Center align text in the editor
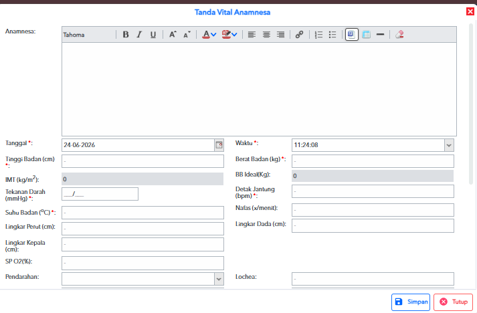 tap(266, 35)
